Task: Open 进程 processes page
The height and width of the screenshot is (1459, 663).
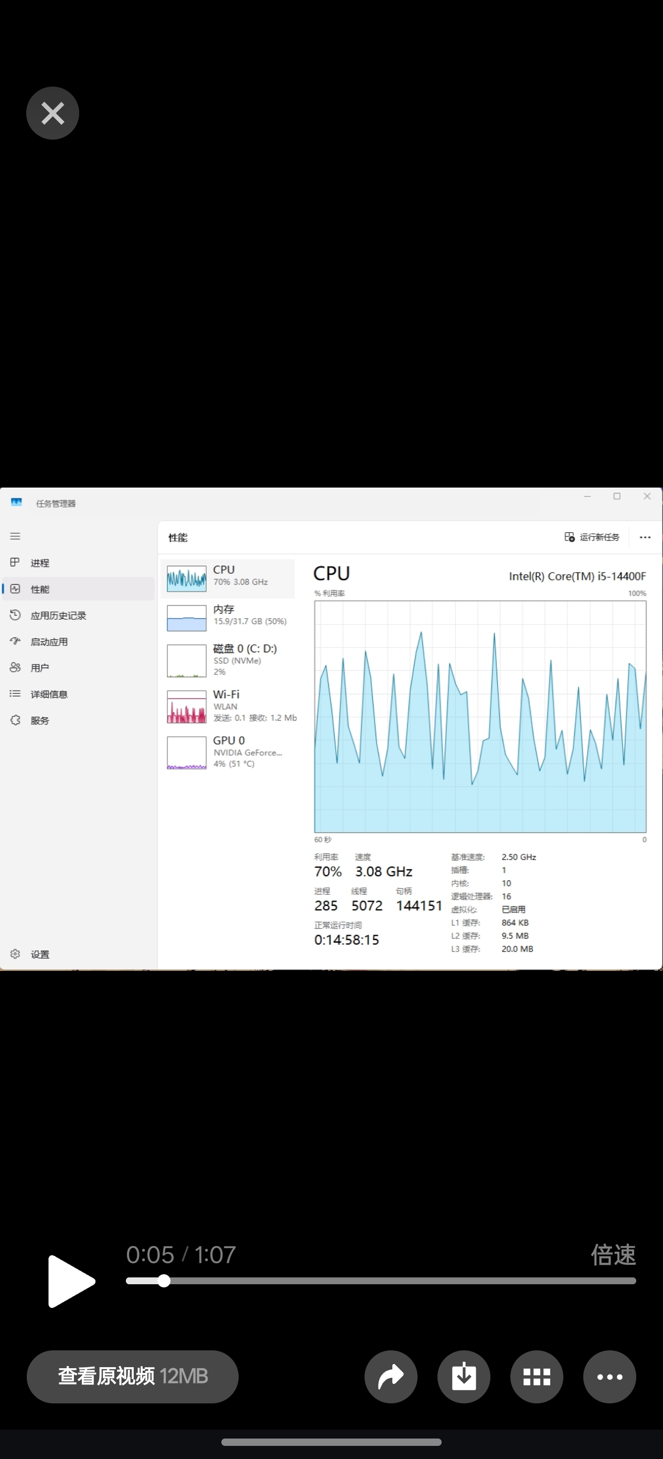Action: click(x=78, y=563)
